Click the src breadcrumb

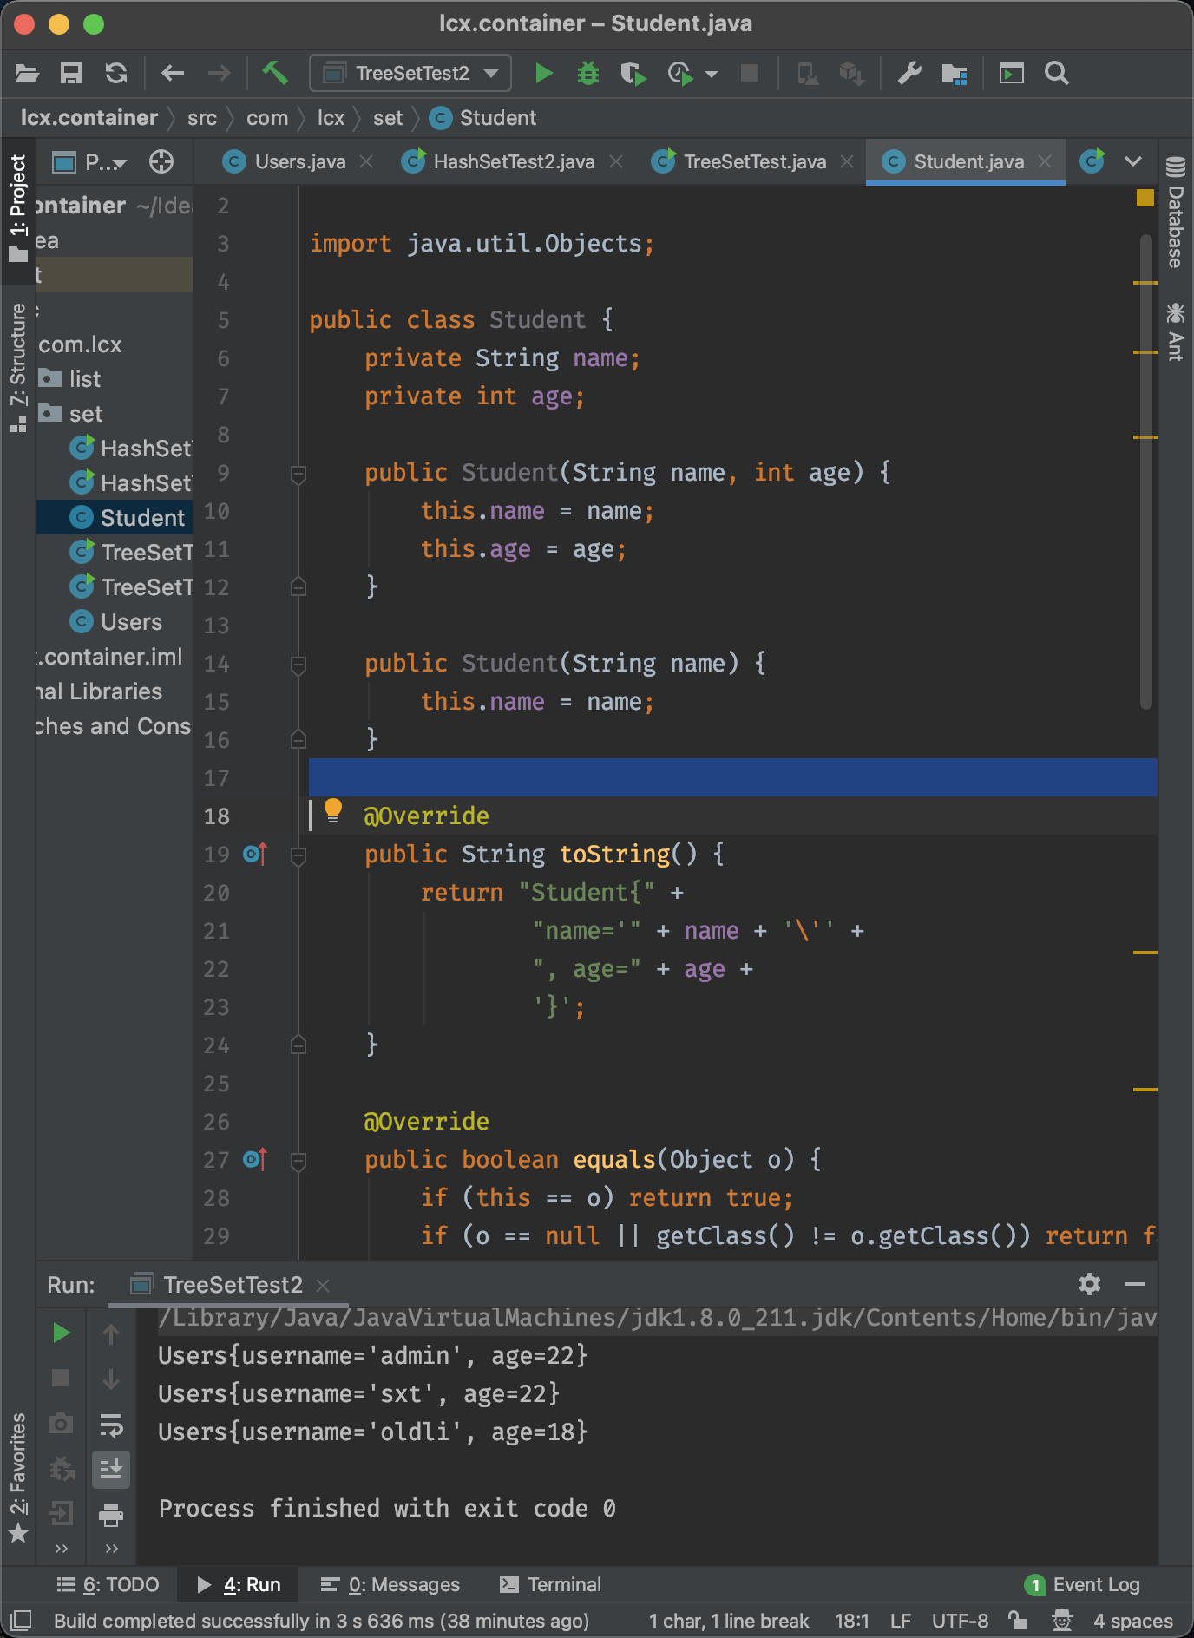point(202,118)
